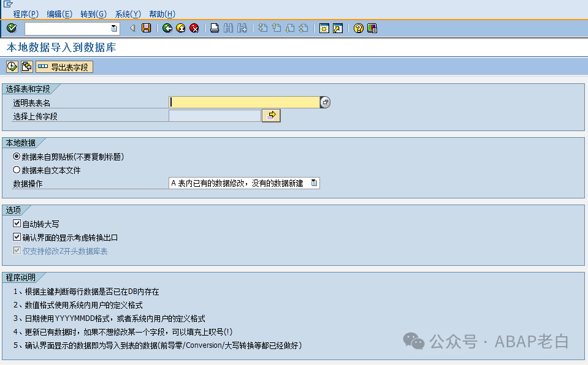This screenshot has width=588, height=365.
Task: Click the multiple selection arrow button
Action: (271, 116)
